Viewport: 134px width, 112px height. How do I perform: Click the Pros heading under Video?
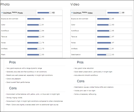click(x=80, y=62)
